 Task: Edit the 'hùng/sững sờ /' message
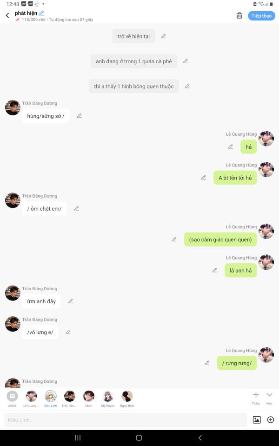coord(80,116)
